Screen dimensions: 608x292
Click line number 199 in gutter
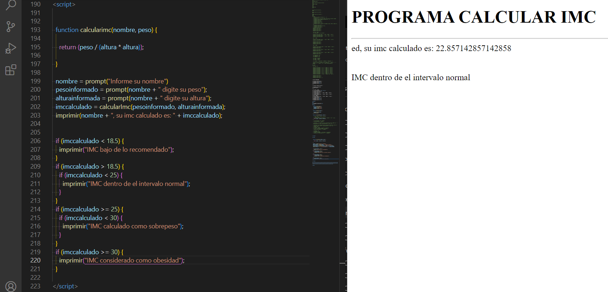(35, 81)
